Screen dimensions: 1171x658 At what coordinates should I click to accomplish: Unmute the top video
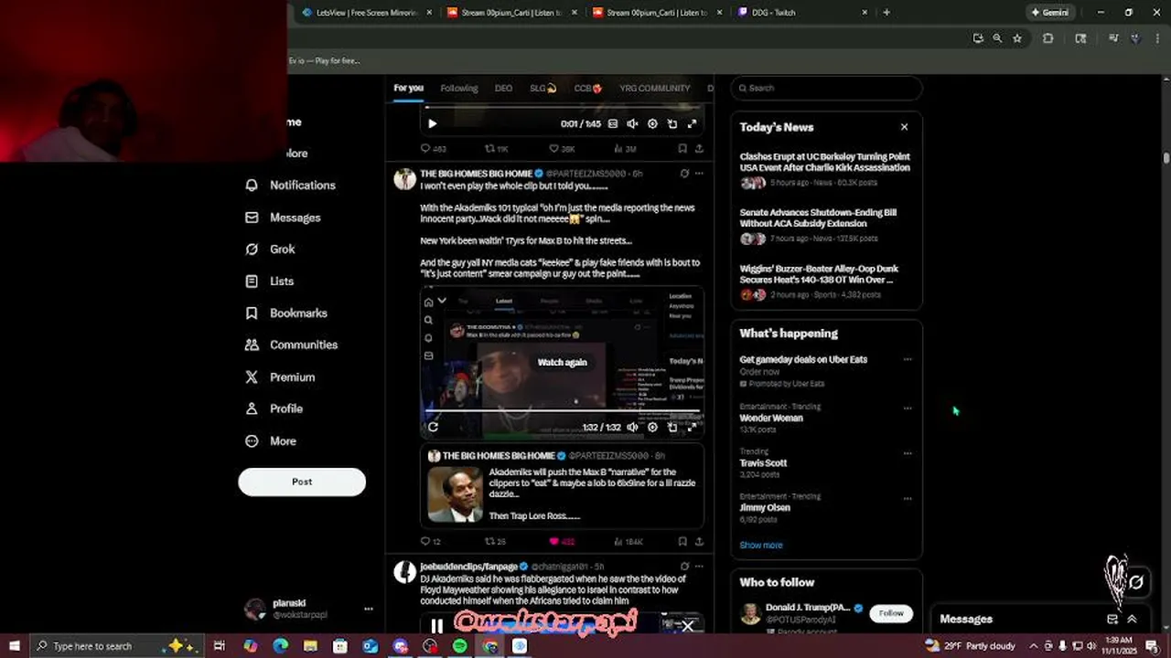tap(632, 124)
